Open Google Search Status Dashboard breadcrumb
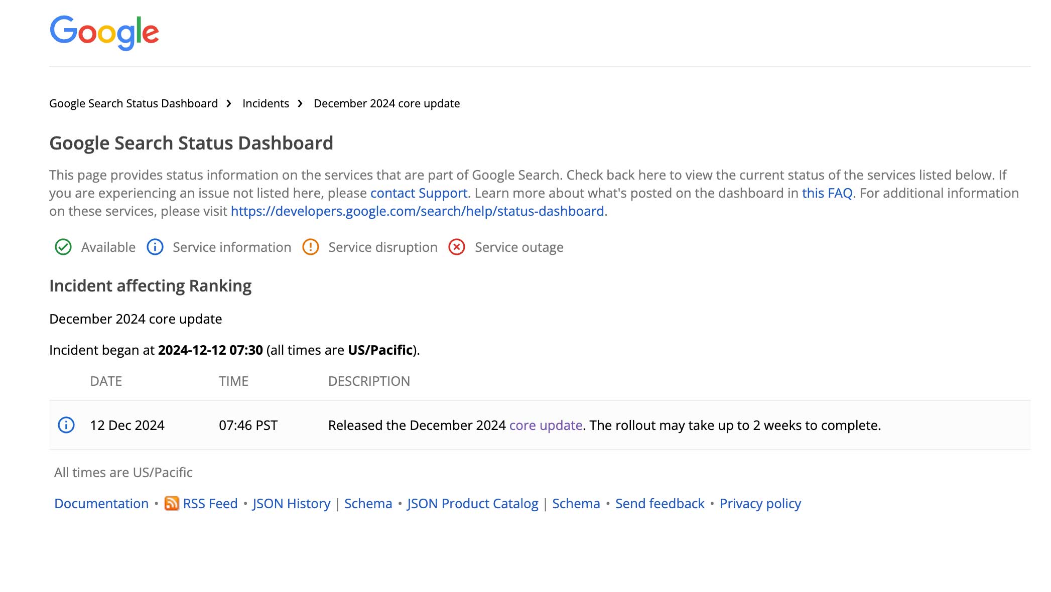The height and width of the screenshot is (592, 1051). coord(134,103)
